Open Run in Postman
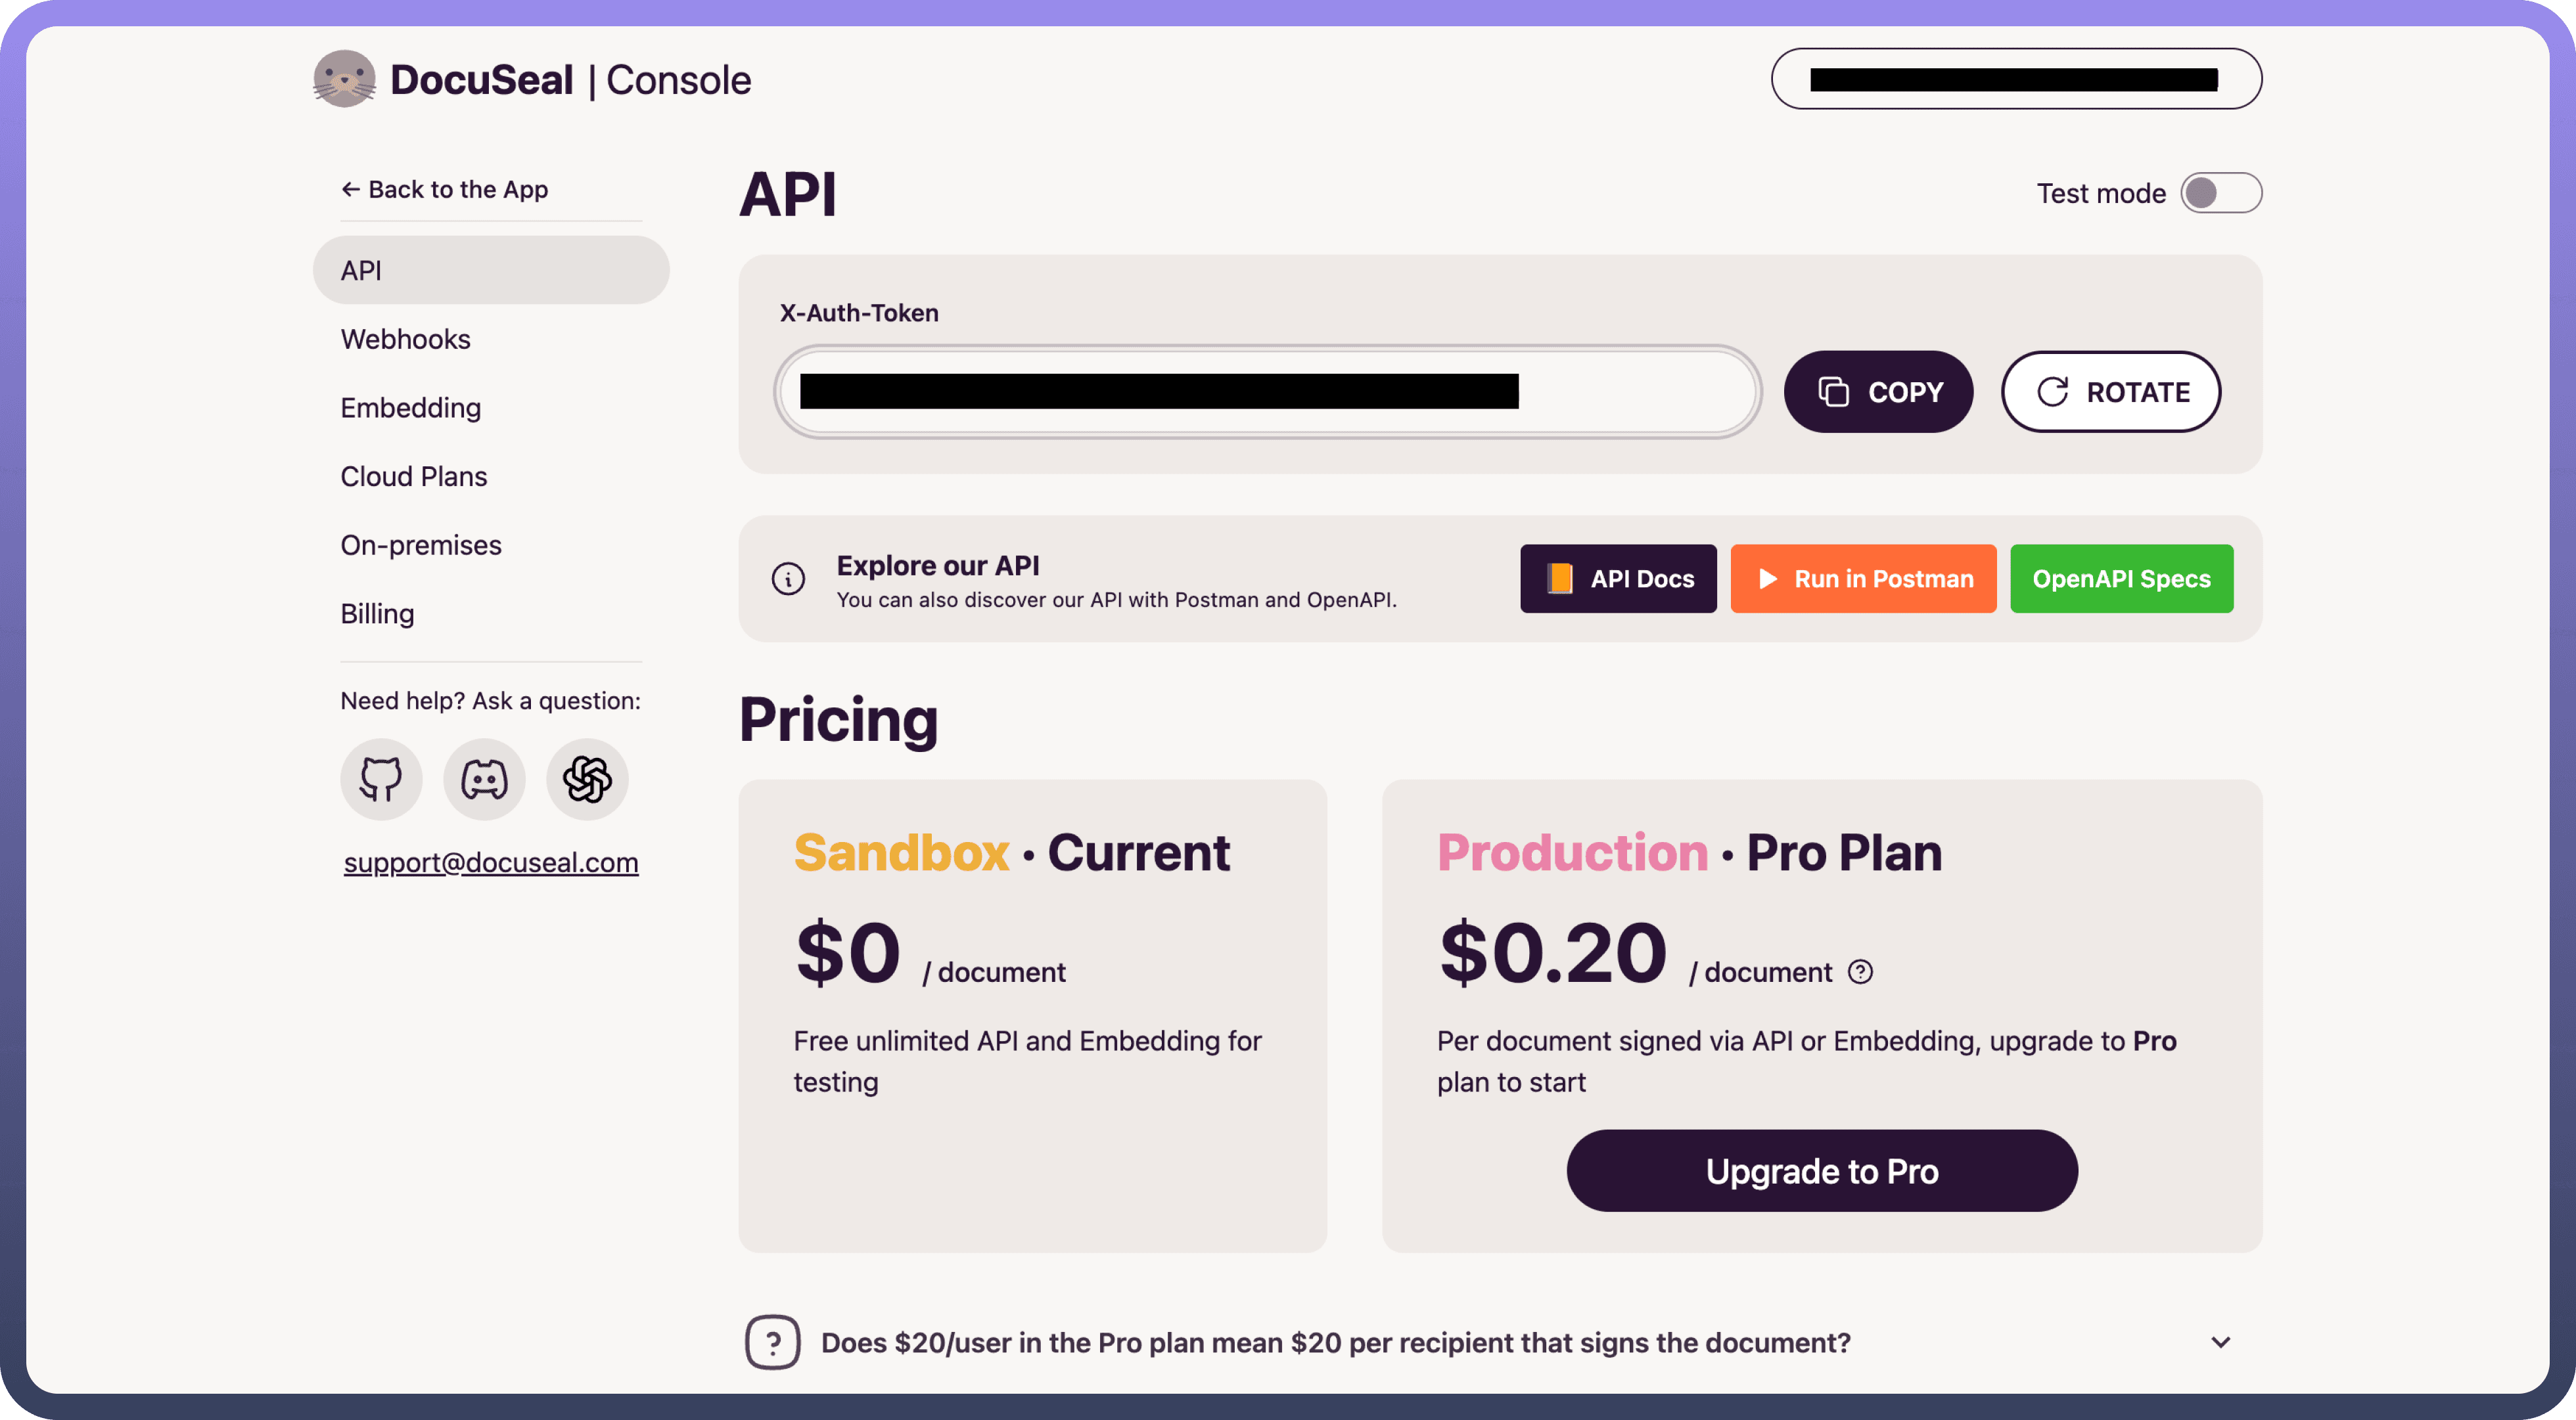 1863,579
